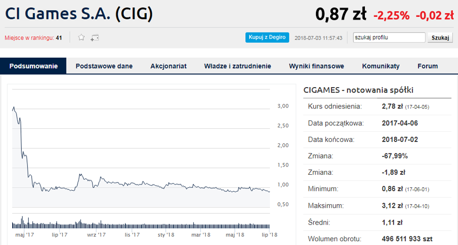Click the CIGAMES - notowania spółki heading
The height and width of the screenshot is (245, 458).
point(358,90)
